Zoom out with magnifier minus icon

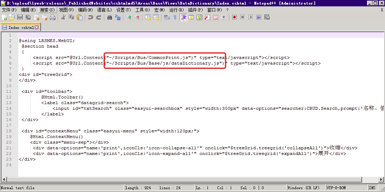[137, 17]
